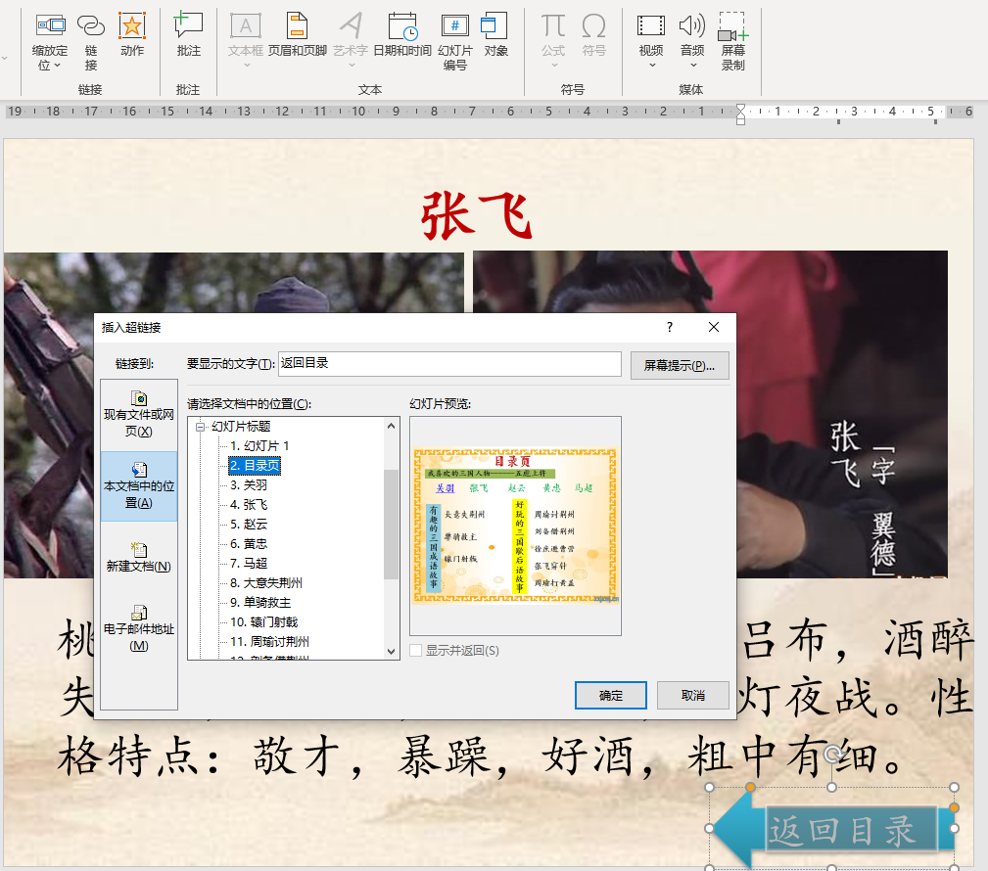Click the 要显示的文字 text field
The image size is (988, 871).
449,364
